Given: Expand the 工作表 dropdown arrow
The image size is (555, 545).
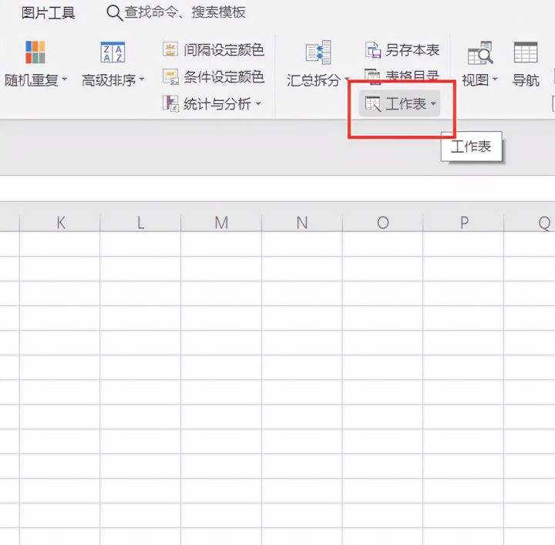Looking at the screenshot, I should tap(433, 104).
